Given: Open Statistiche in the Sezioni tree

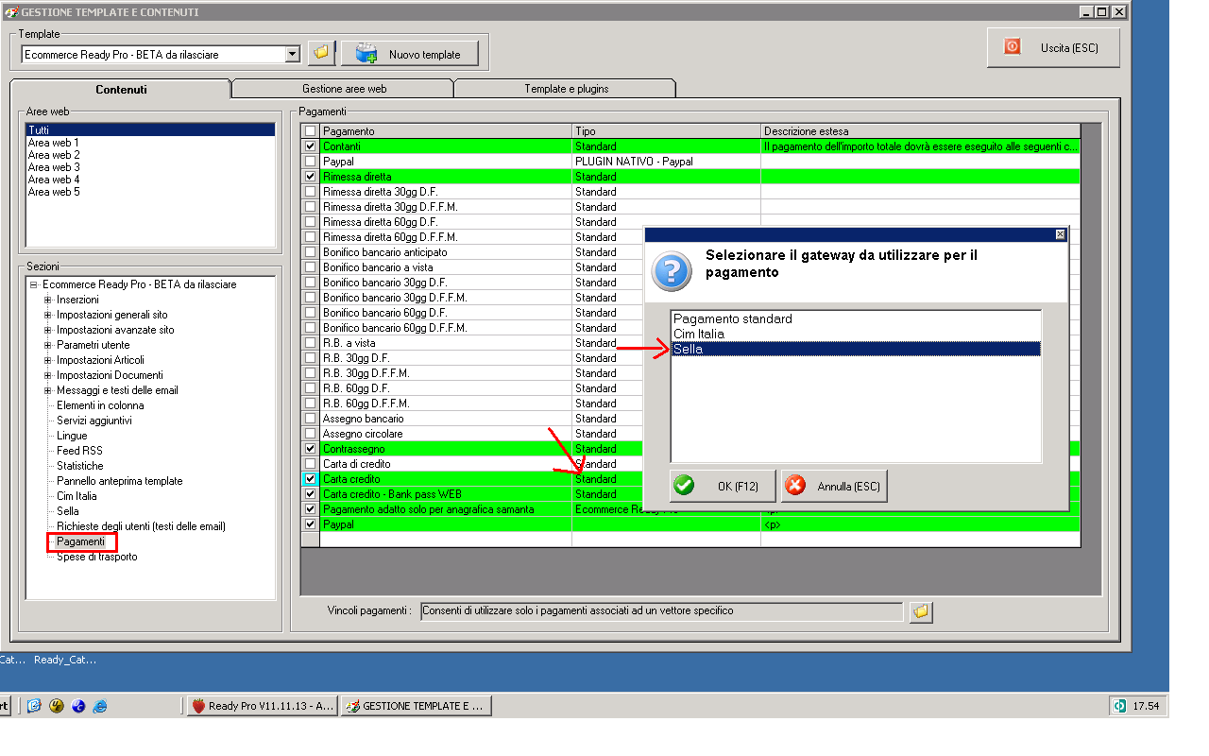Looking at the screenshot, I should point(80,466).
